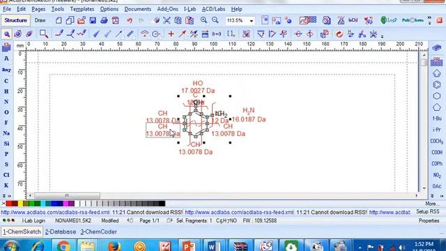Open the Add-Ons menu
Viewport: 446px width, 251px height.
pos(167,9)
